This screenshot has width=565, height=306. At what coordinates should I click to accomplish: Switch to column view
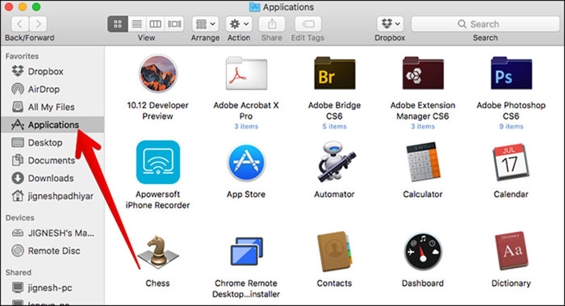(x=155, y=24)
